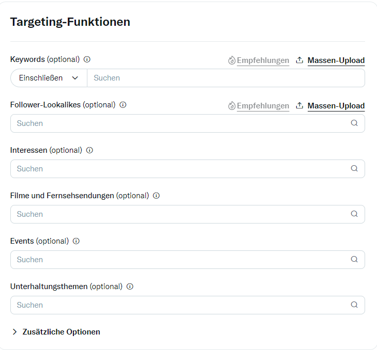Focus the Filme und Fernsehsendungen search field
The height and width of the screenshot is (350, 377).
(x=188, y=214)
